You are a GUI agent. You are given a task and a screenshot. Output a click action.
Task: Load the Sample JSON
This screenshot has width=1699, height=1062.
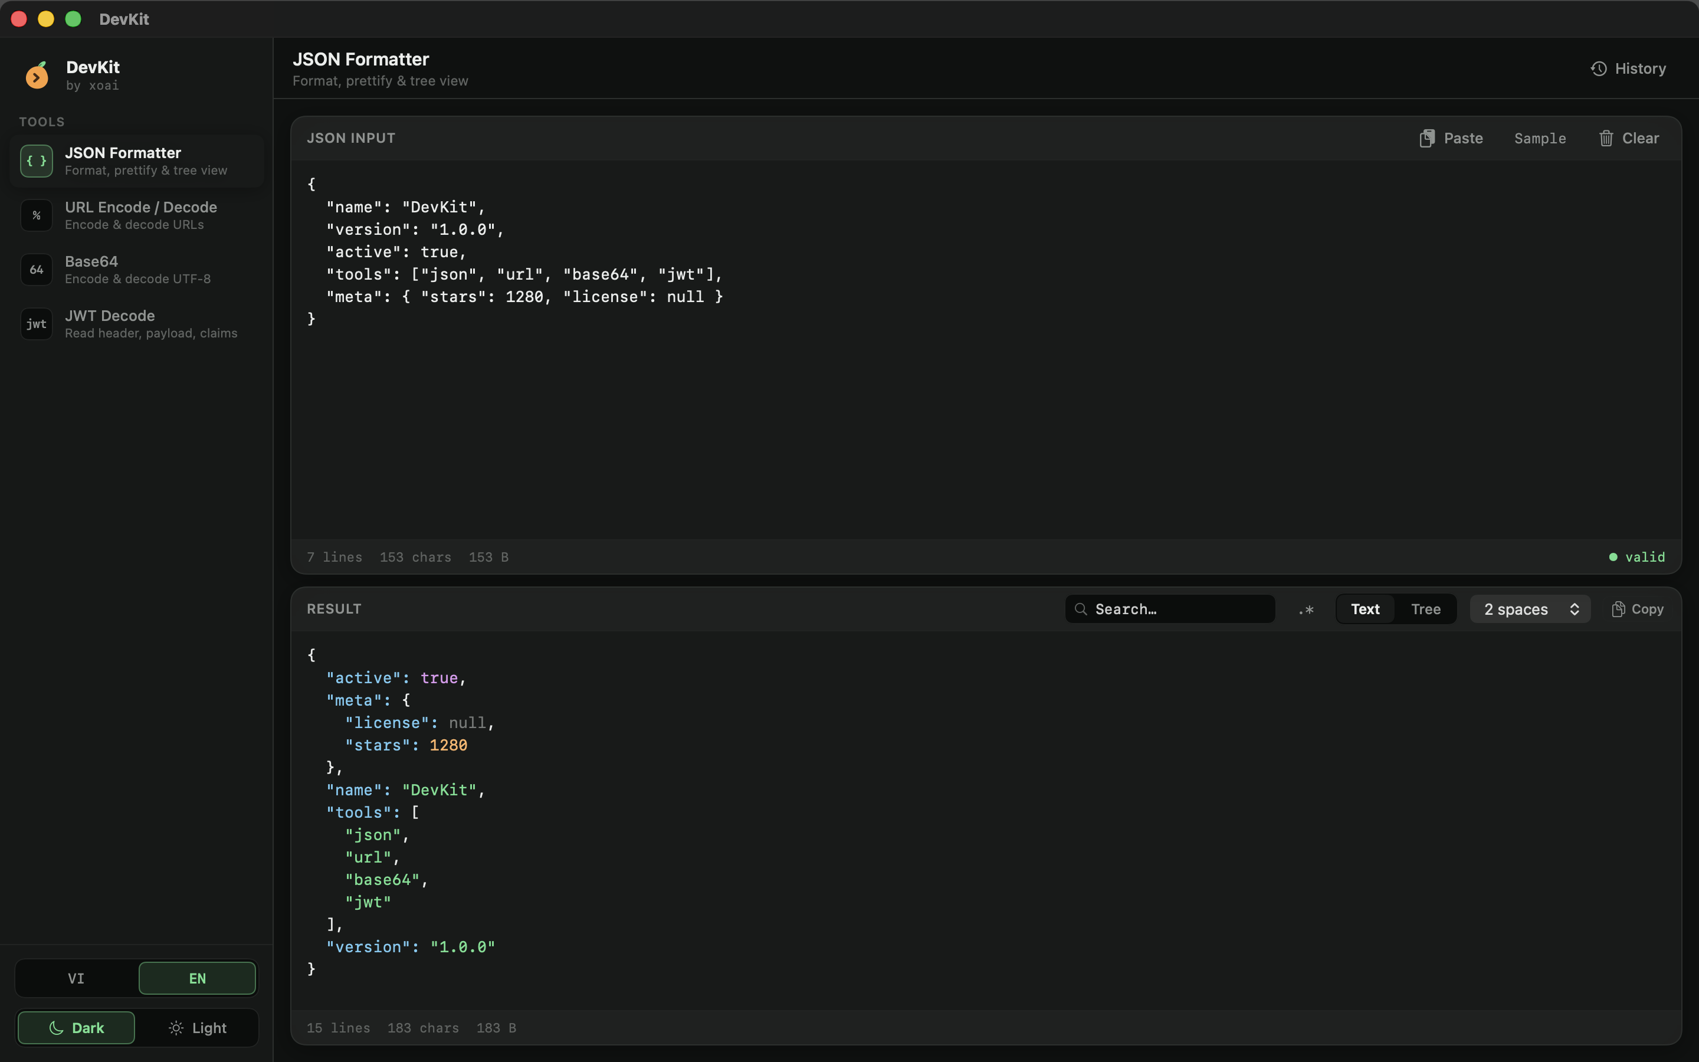click(x=1540, y=139)
